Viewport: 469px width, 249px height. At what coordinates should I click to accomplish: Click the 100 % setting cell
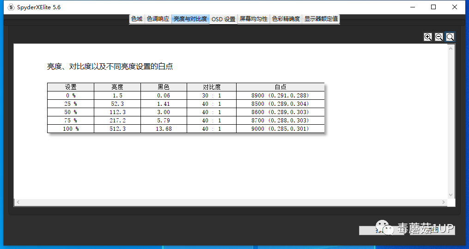tap(71, 129)
